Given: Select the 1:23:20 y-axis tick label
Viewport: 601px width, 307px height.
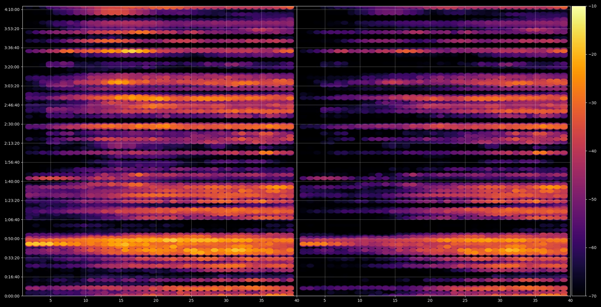Looking at the screenshot, I should coord(12,201).
